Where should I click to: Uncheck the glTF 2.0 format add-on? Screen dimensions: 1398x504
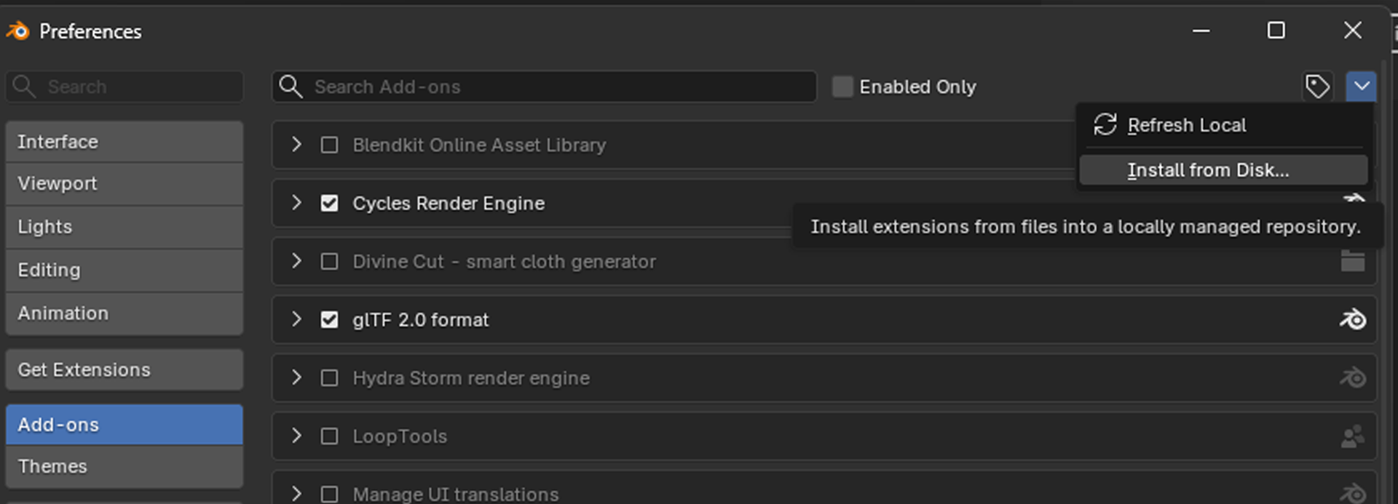[329, 319]
